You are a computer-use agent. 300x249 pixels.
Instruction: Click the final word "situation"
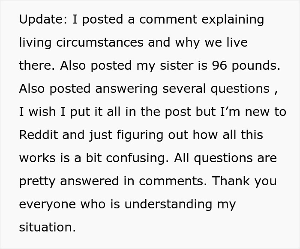coord(46,227)
